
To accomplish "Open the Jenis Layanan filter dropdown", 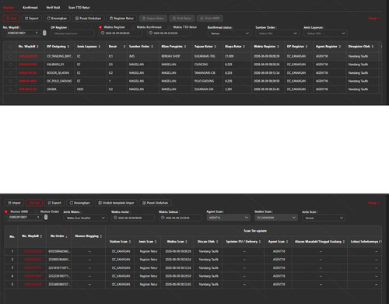I will coord(325,33).
